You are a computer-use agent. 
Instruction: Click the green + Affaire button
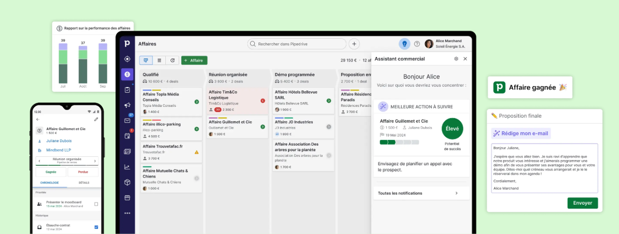click(x=194, y=60)
